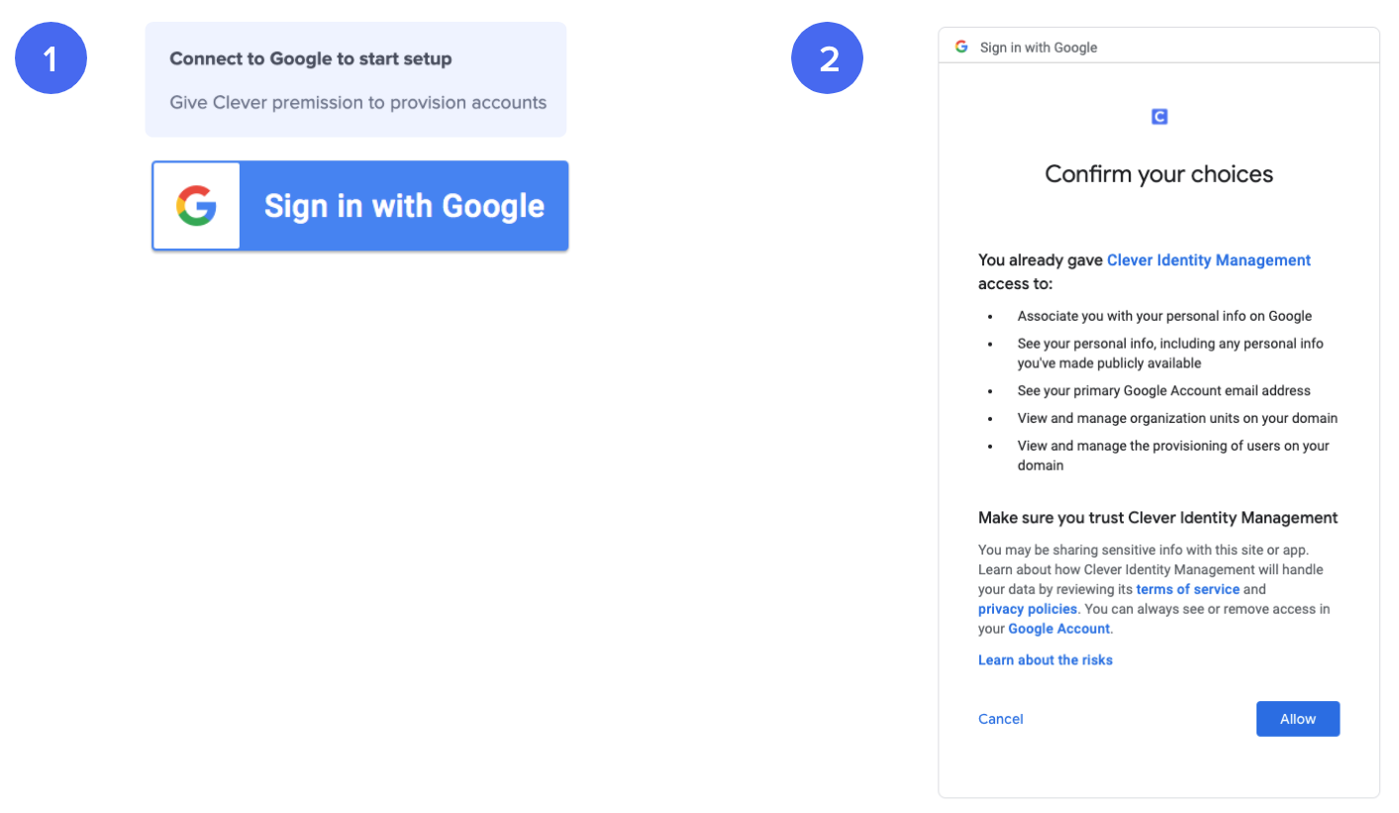Click the Clever C logo icon
The image size is (1399, 813).
pyautogui.click(x=1159, y=117)
